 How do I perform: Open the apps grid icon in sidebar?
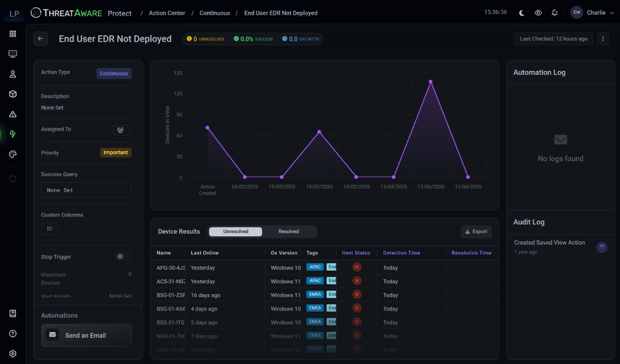pos(13,34)
